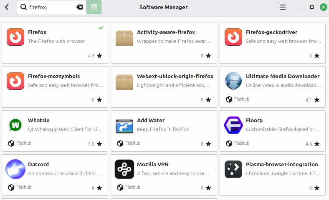Click the Firefox 4.3 star rating

click(x=95, y=56)
